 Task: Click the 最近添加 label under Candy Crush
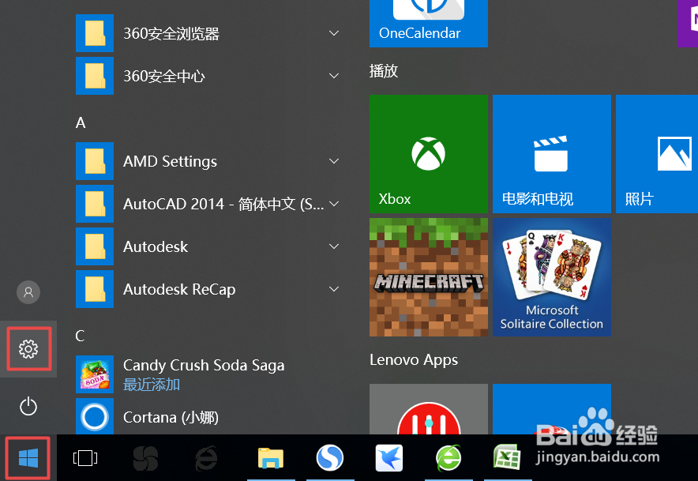click(152, 385)
